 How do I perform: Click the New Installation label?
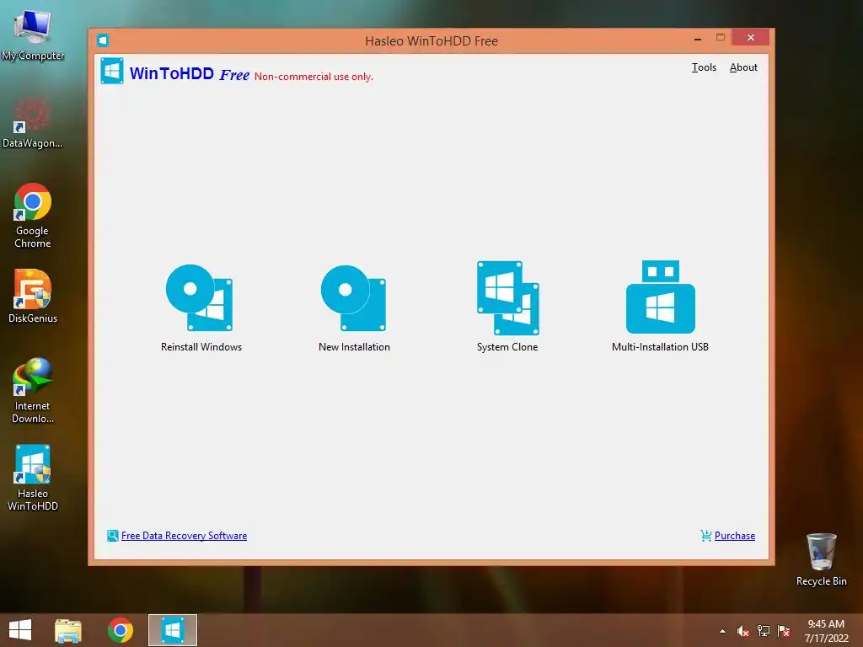coord(354,346)
